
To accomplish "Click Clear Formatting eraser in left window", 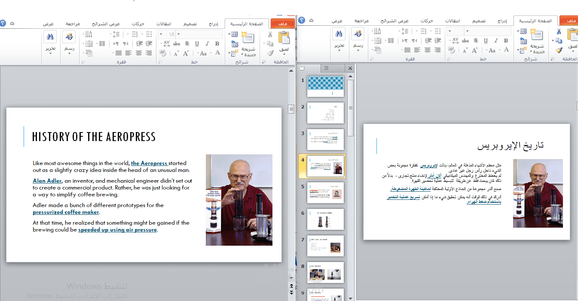I will tap(163, 53).
